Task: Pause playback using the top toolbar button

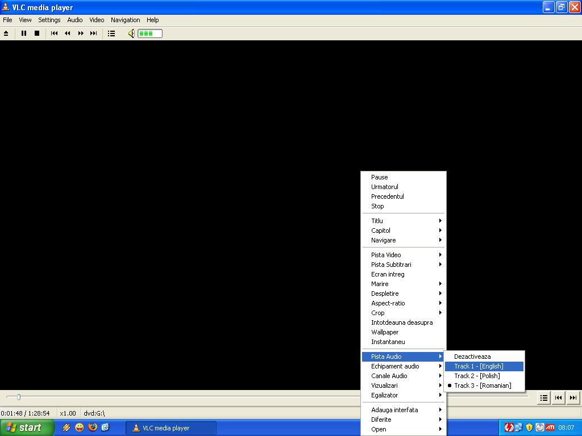Action: click(24, 33)
